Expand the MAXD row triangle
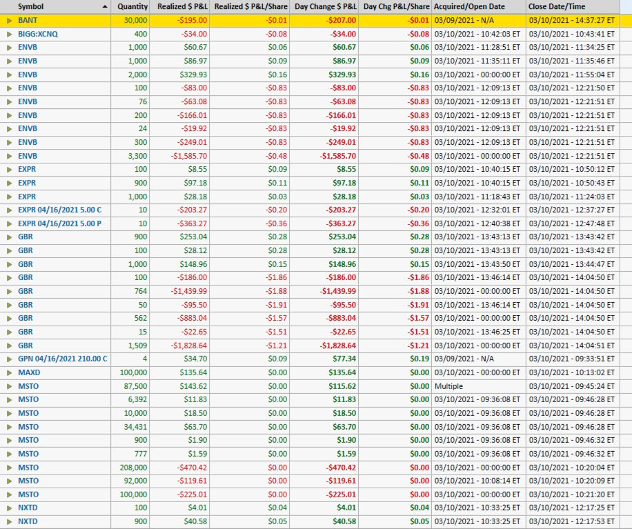Viewport: 632px width, 529px height. (9, 372)
